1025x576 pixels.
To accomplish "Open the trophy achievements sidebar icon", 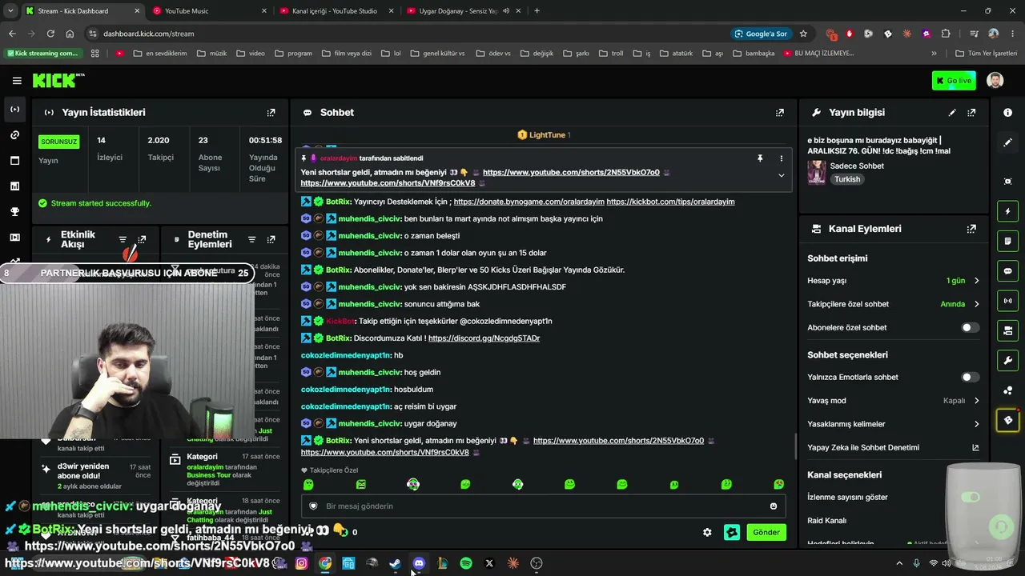I will 14,212.
